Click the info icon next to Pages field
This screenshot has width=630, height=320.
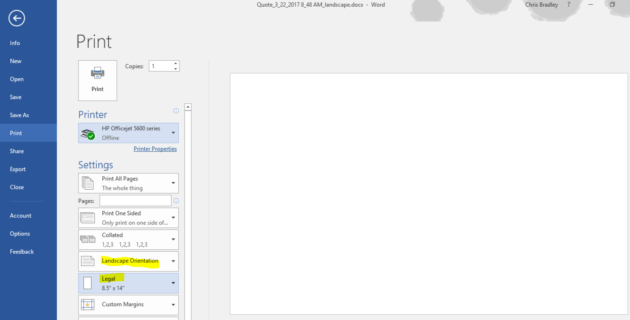tap(176, 201)
